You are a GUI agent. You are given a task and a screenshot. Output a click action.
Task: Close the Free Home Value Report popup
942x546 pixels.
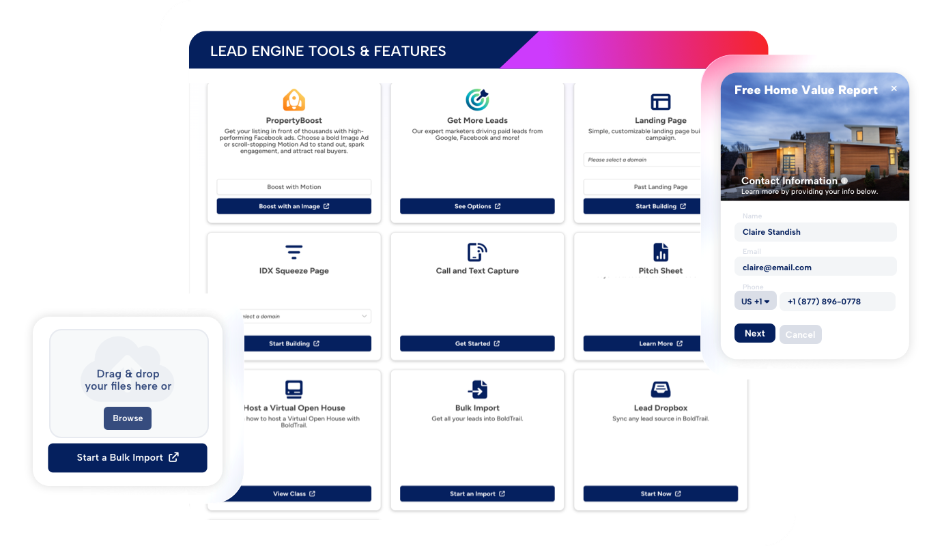point(894,89)
